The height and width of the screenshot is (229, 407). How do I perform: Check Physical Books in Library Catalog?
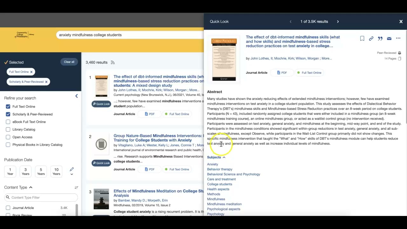tap(8, 145)
